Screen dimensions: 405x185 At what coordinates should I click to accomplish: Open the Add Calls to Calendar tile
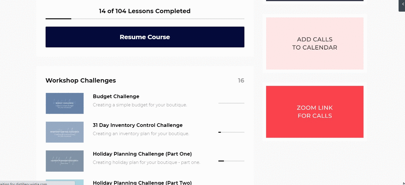[314, 43]
